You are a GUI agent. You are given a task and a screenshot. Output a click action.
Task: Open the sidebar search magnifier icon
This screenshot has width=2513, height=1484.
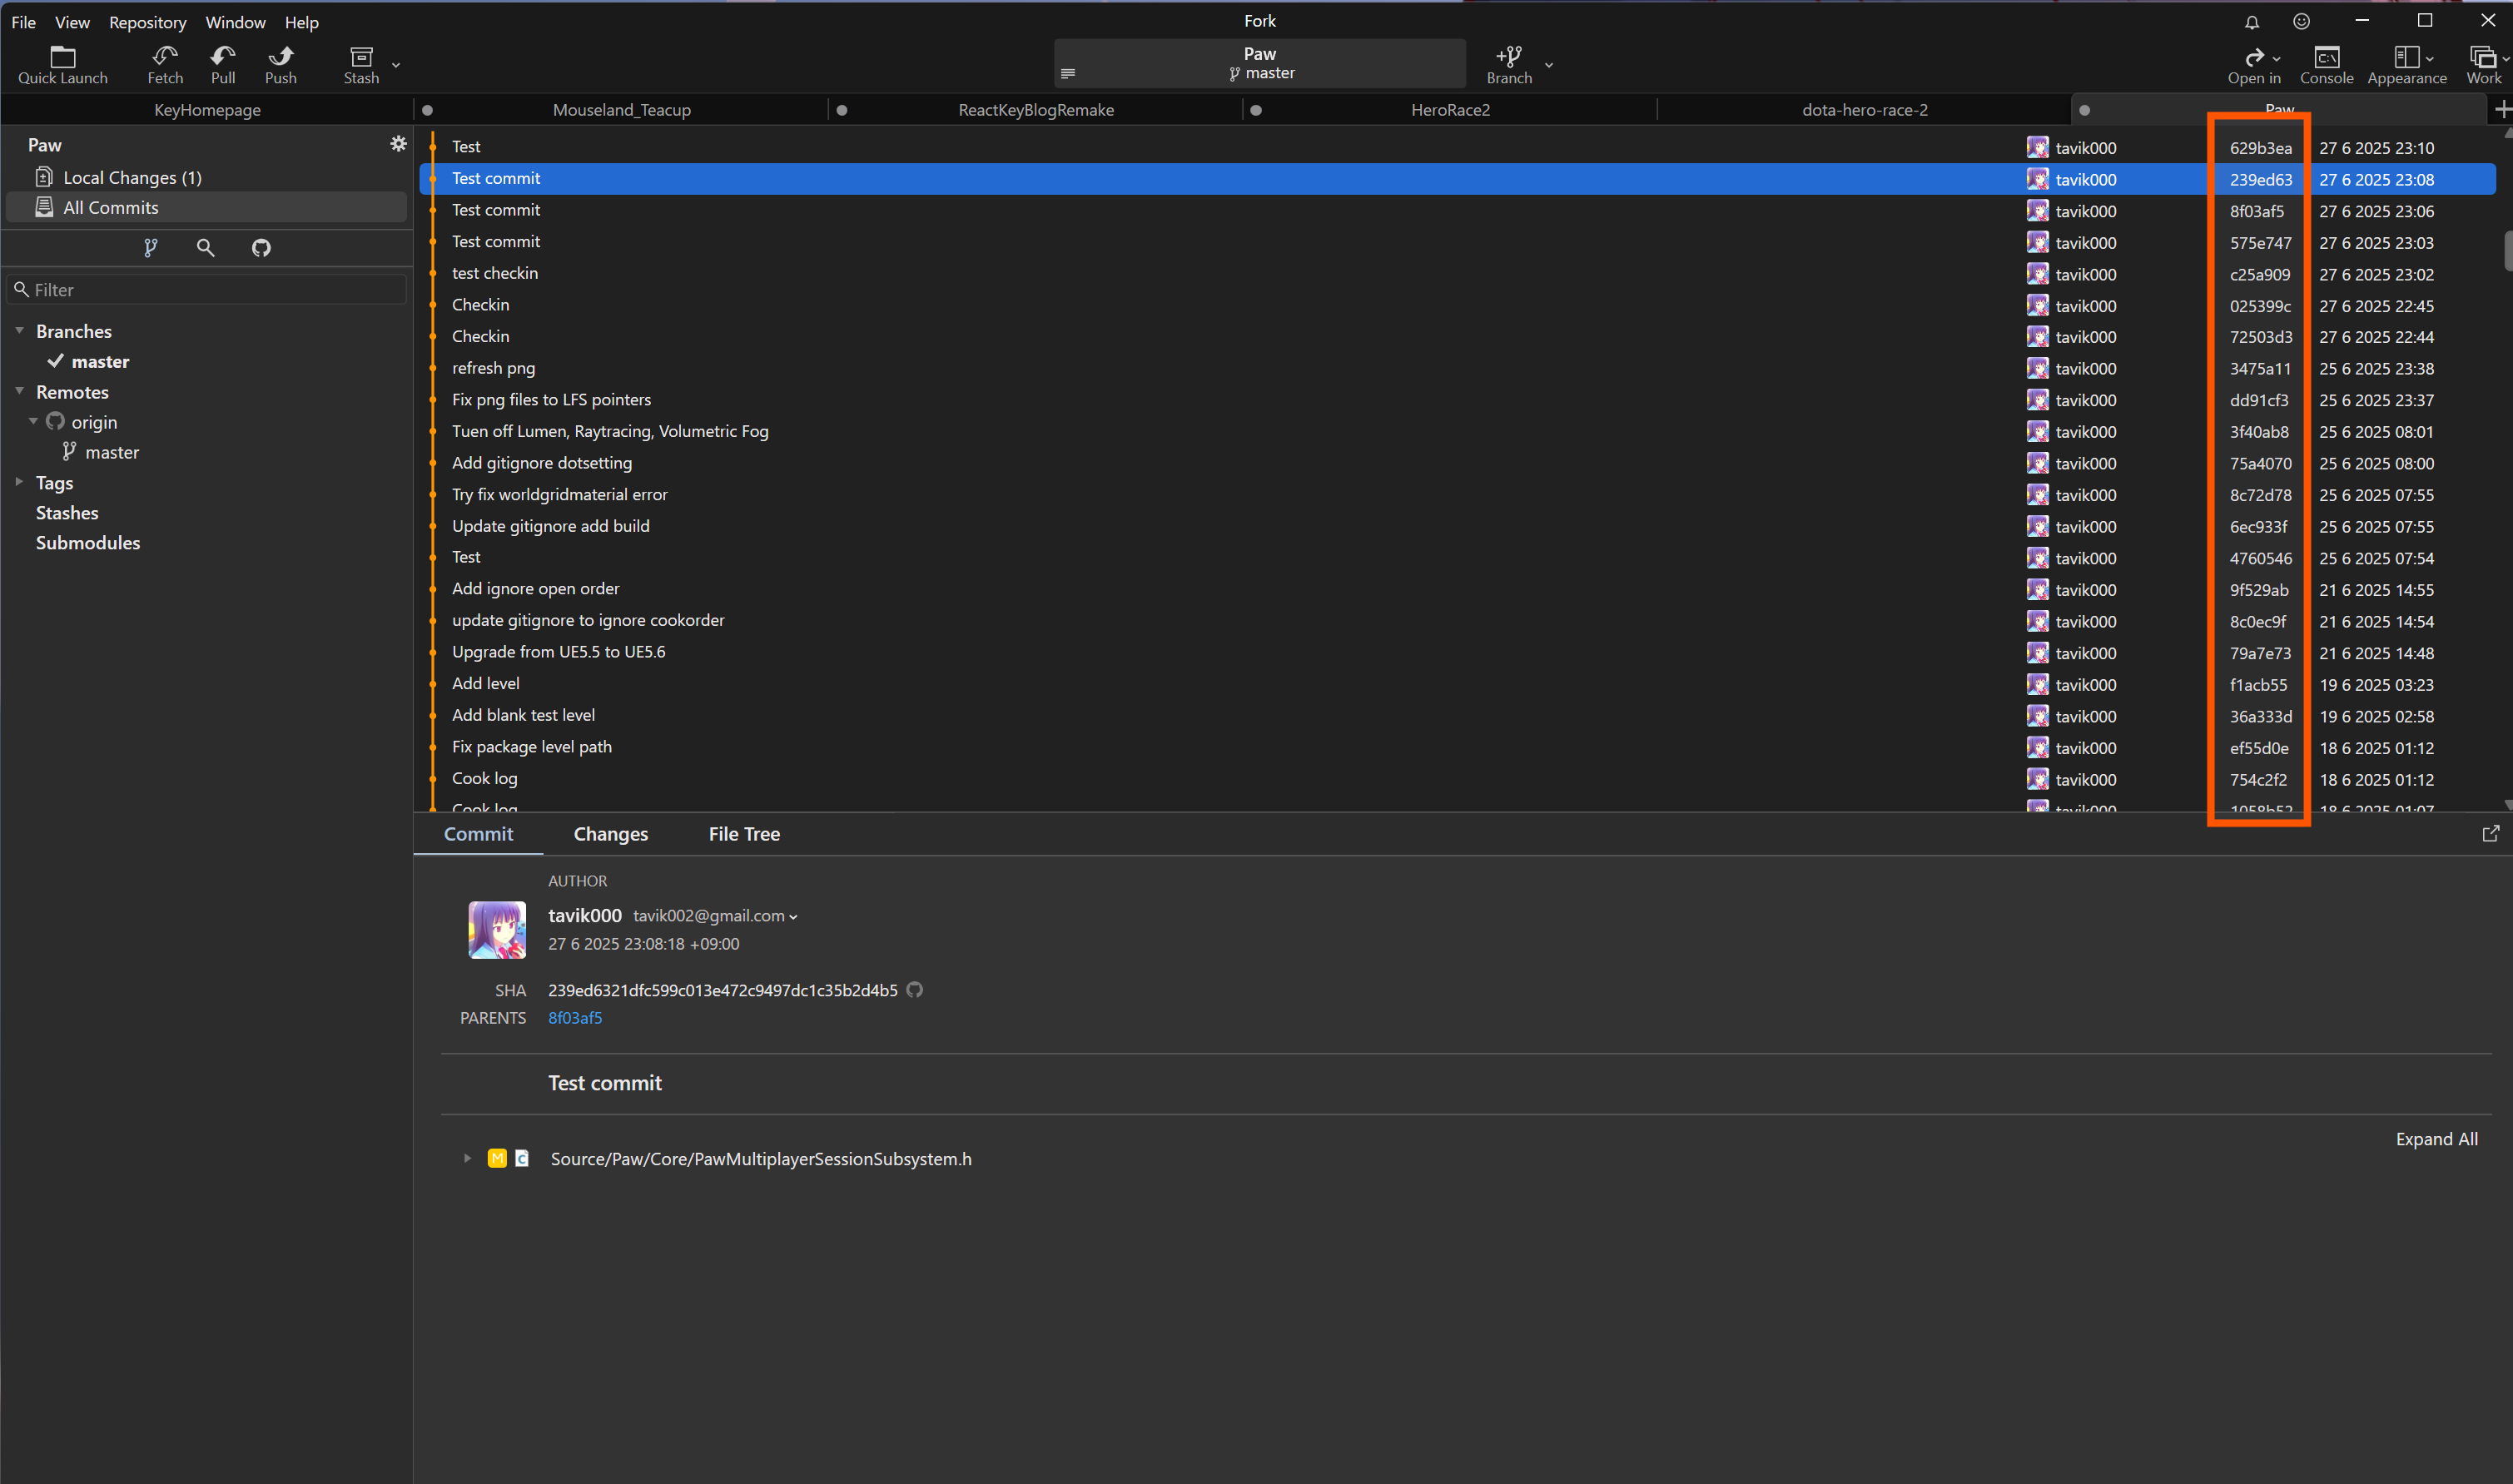(x=205, y=247)
